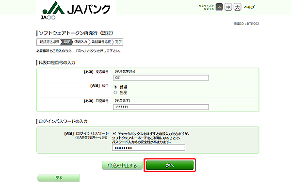The height and width of the screenshot is (190, 291).
Task: Select the 当座 account type radio
Action: (115, 93)
